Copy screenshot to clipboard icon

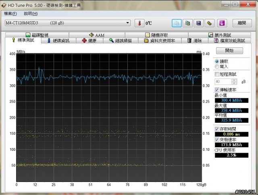click(x=187, y=23)
